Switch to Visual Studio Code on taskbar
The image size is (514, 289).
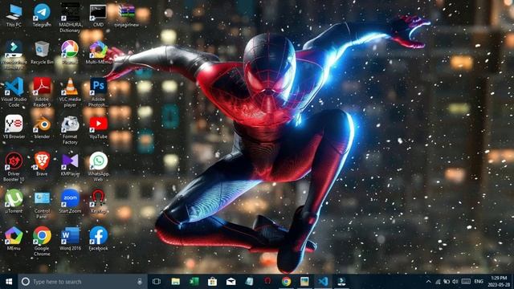point(323,282)
